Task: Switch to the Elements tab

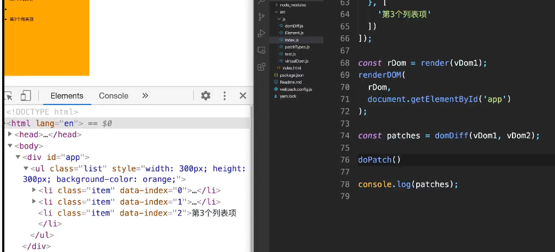Action: pos(67,96)
